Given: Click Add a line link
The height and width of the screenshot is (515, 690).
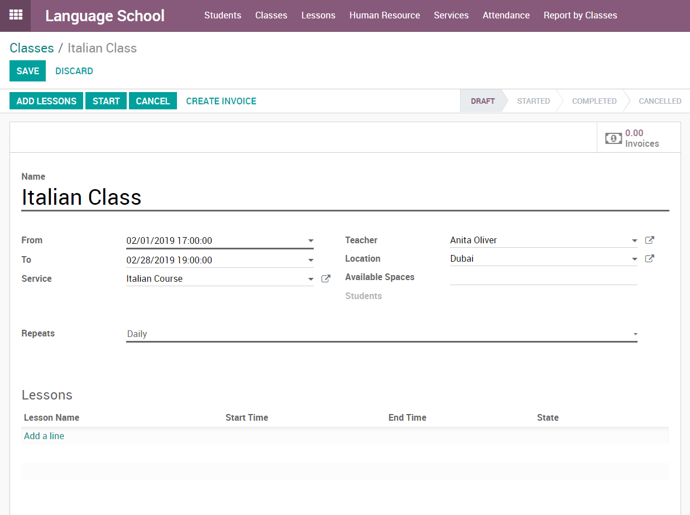Looking at the screenshot, I should 44,436.
